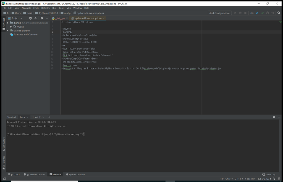This screenshot has width=283, height=182.
Task: Open the Refactor menu
Action: coord(46,8)
